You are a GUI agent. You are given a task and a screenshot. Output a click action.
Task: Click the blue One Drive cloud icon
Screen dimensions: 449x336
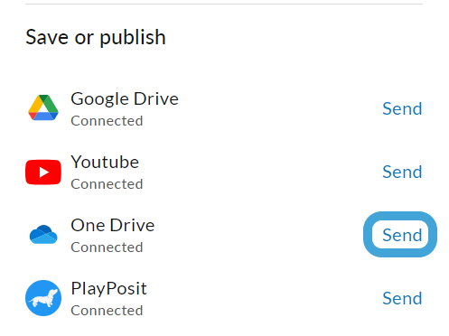click(x=43, y=234)
